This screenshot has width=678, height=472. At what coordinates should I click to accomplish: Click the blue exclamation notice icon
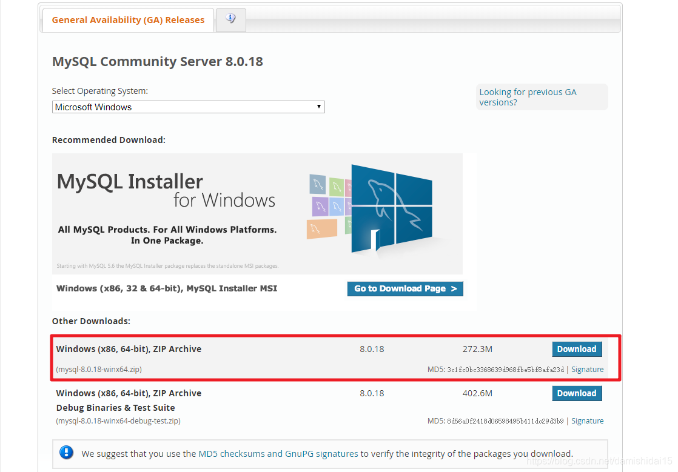66,453
